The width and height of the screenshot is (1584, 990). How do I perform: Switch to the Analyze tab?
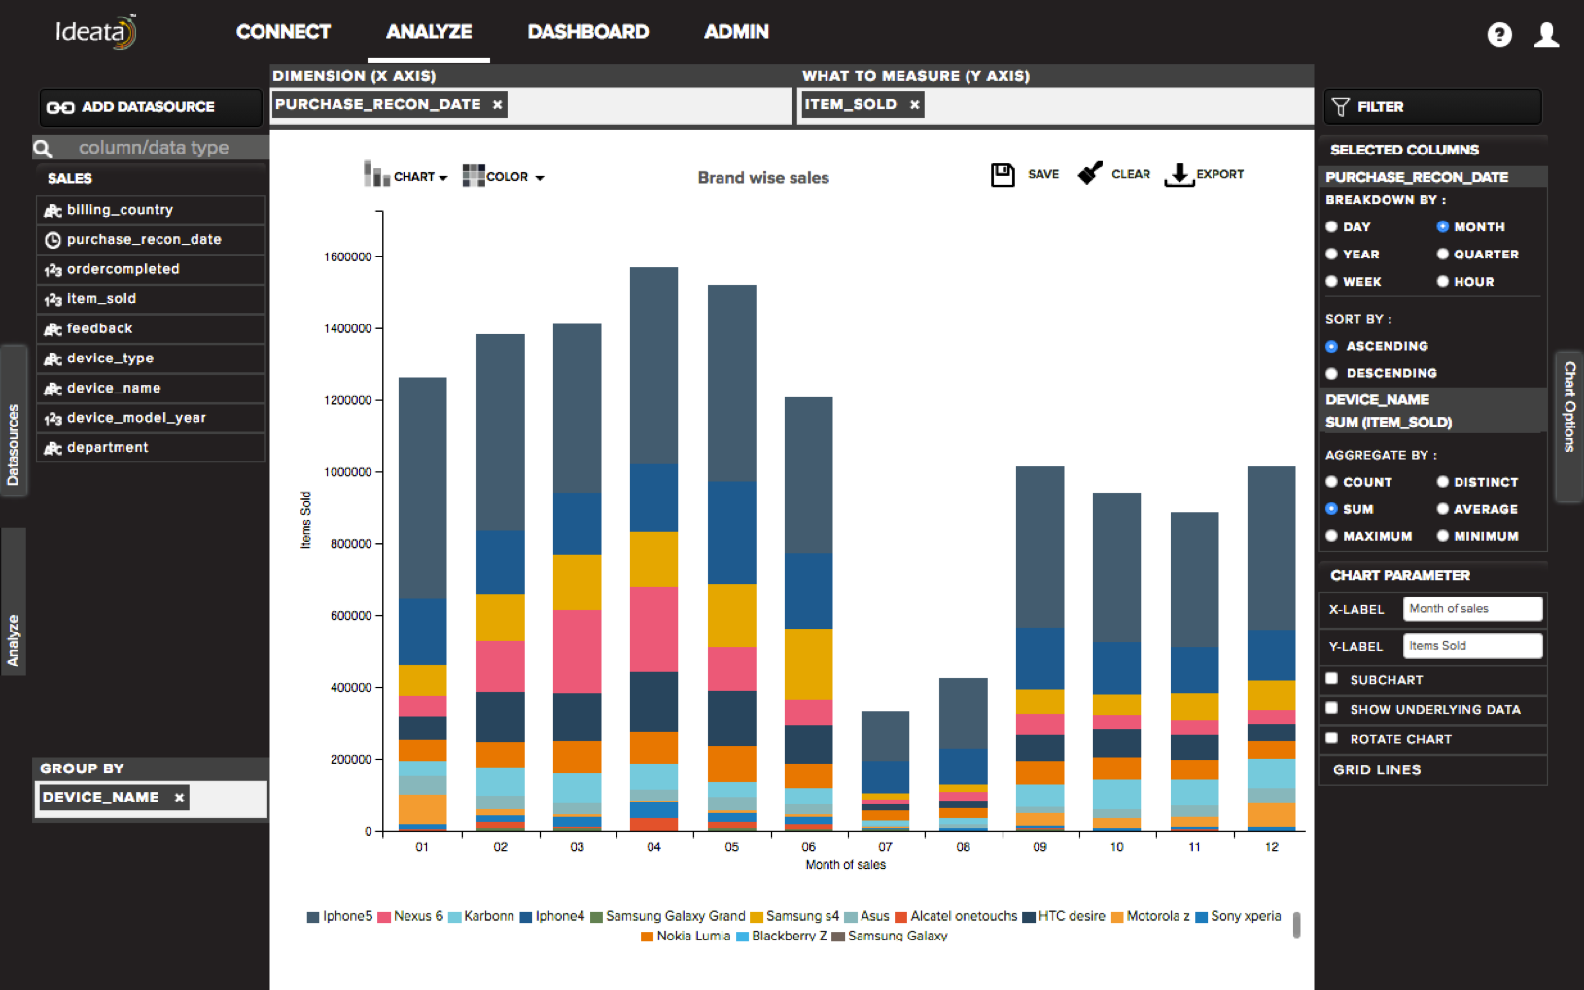point(429,32)
